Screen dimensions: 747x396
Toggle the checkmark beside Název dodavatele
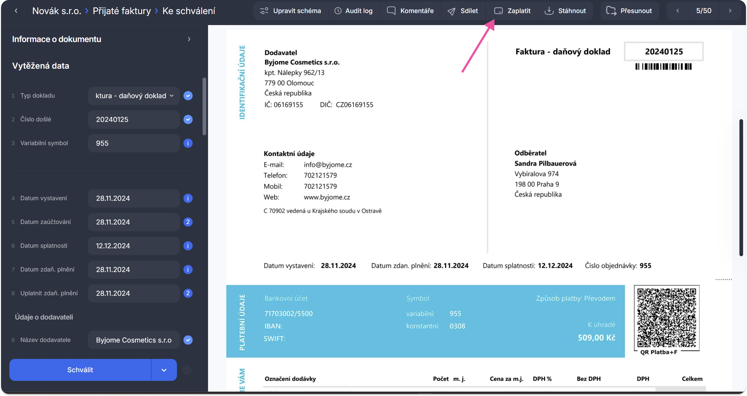(188, 340)
